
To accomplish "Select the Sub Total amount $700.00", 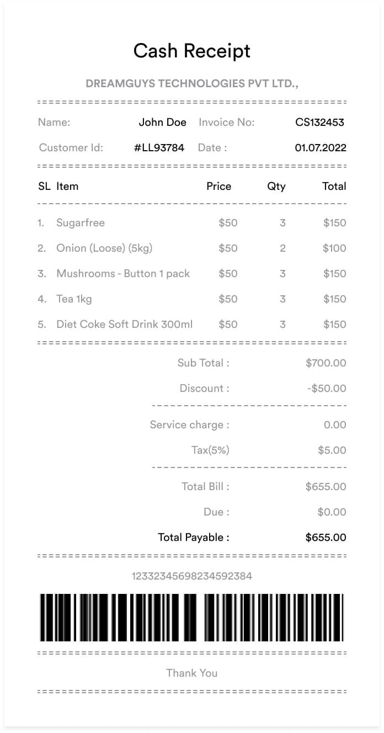I will (326, 363).
